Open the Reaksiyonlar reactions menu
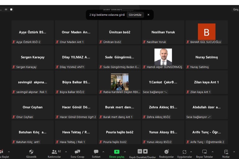Screen dimensions: 239x159 (166, 153)
